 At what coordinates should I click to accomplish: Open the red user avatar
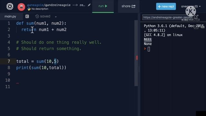22,7
